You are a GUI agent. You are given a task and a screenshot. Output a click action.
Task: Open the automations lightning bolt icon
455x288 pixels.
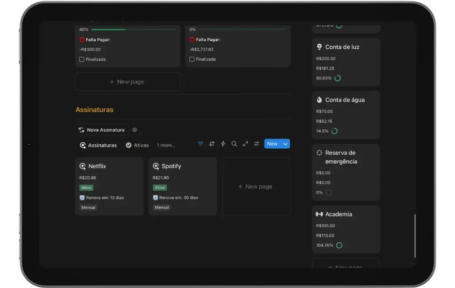(223, 144)
